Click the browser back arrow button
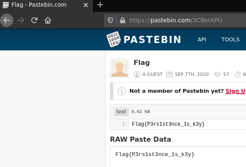The width and height of the screenshot is (246, 167). (x=7, y=20)
